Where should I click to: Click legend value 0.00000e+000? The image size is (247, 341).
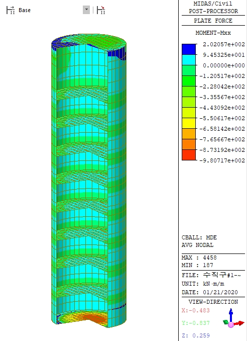(224, 65)
